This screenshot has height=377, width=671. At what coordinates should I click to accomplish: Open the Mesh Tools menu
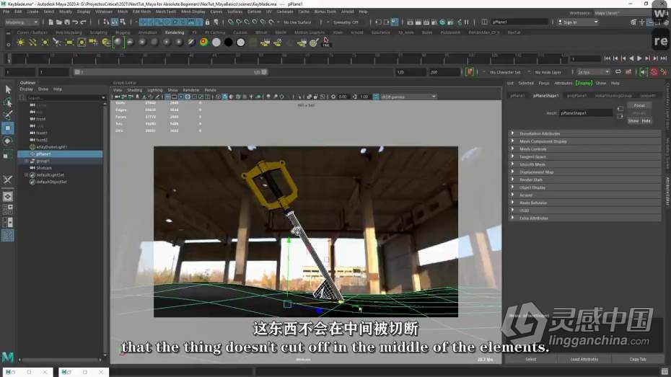point(166,12)
